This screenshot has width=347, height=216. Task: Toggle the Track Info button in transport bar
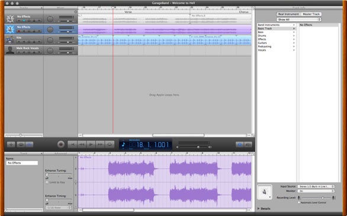239,145
